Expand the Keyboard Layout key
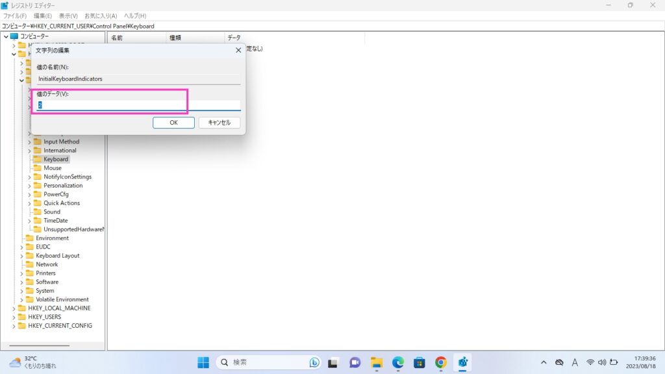 click(21, 256)
